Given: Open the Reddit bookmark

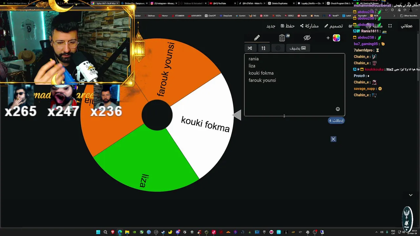Looking at the screenshot, I should pos(302,16).
